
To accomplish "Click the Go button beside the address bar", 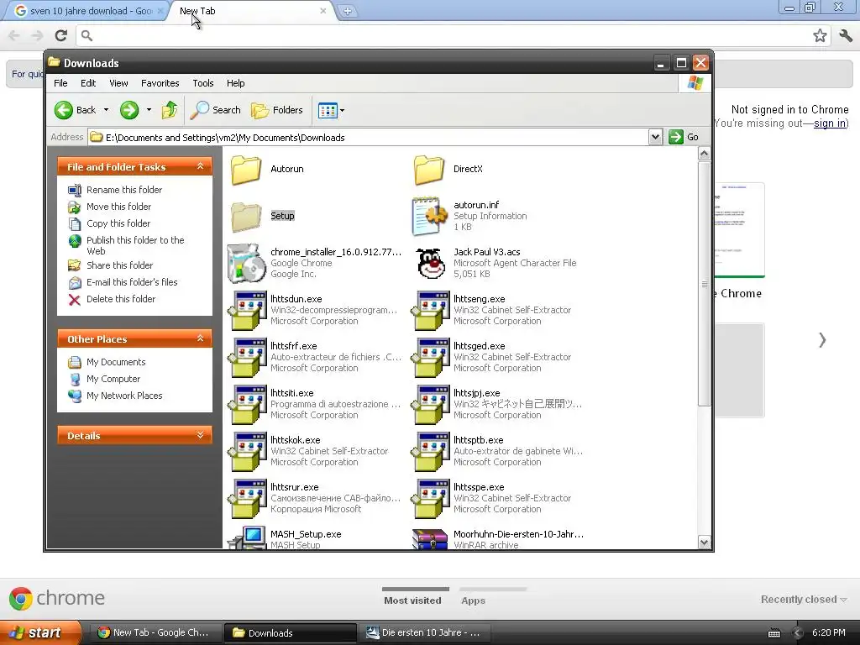I will point(684,137).
